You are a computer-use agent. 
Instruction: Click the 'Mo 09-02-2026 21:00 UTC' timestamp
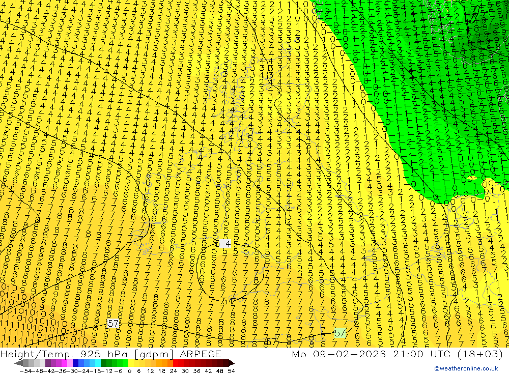coord(373,354)
